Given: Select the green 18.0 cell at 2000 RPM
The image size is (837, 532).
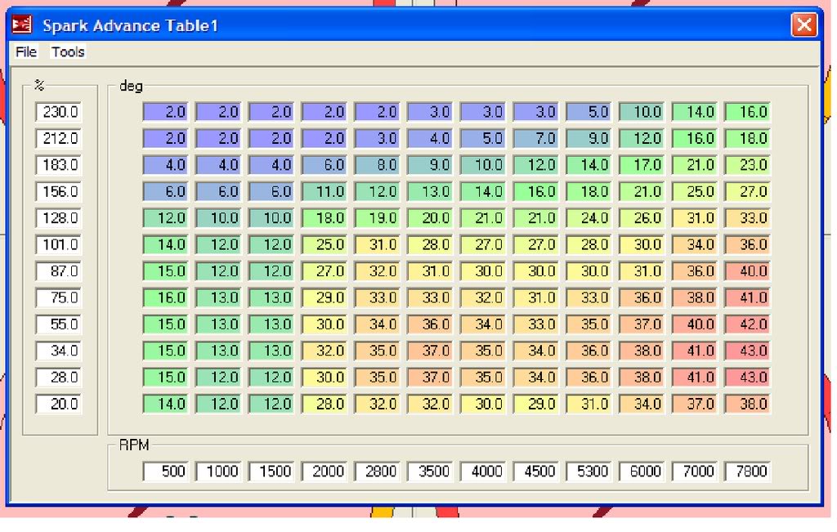Looking at the screenshot, I should (x=324, y=218).
